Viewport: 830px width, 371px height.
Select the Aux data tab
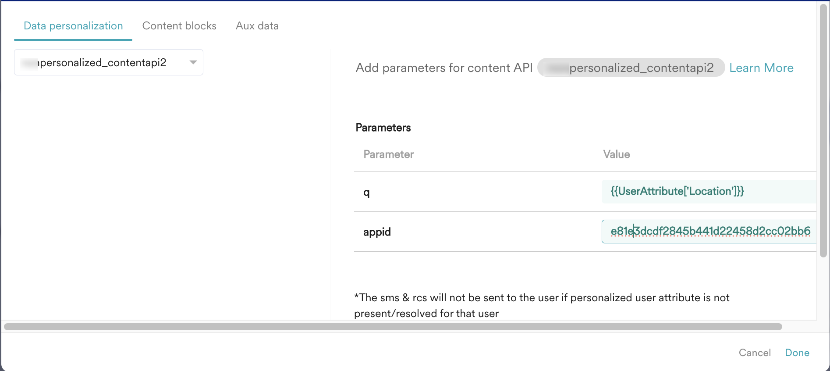click(x=257, y=26)
